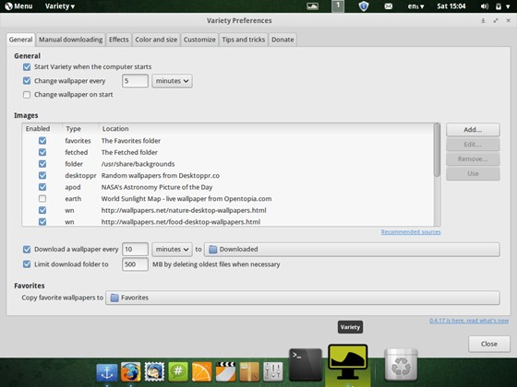The image size is (517, 387).
Task: Launch Firefox from the dock
Action: (130, 372)
